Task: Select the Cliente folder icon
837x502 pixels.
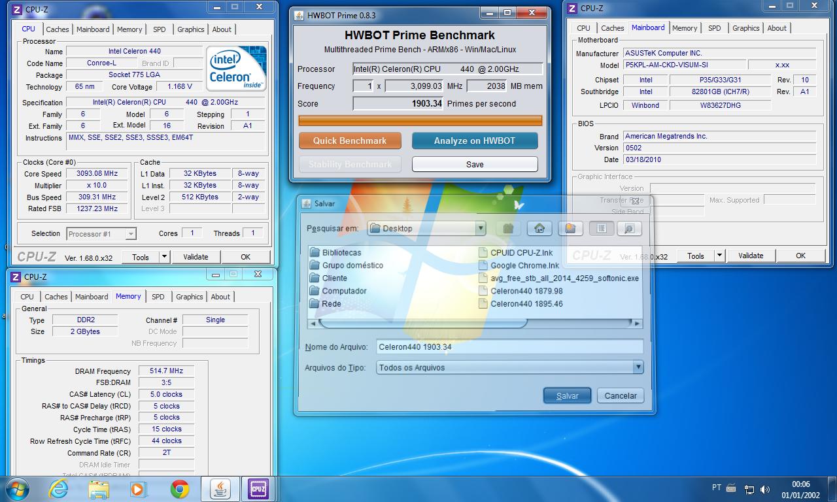Action: (315, 278)
